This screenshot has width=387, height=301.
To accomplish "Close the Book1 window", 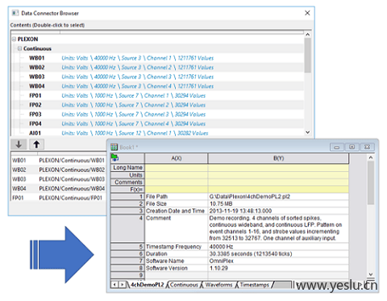I will (x=367, y=147).
